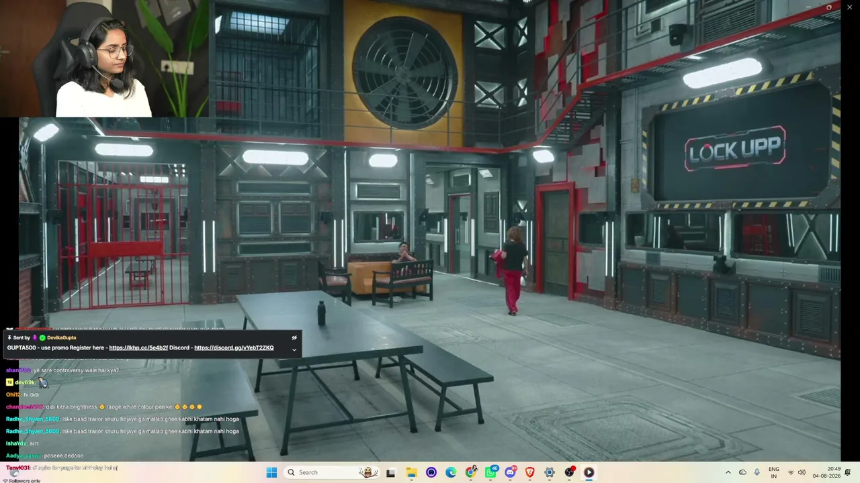This screenshot has width=860, height=483.
Task: Click the DevikaGupta username in pinned message
Action: pos(62,337)
